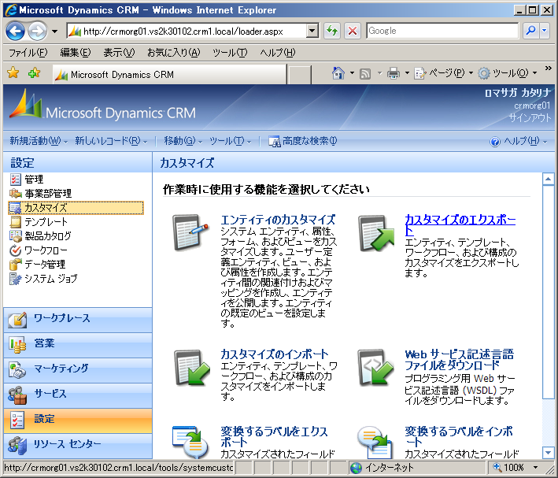This screenshot has width=558, height=478.
Task: Click the browser Back button
Action: (x=15, y=31)
